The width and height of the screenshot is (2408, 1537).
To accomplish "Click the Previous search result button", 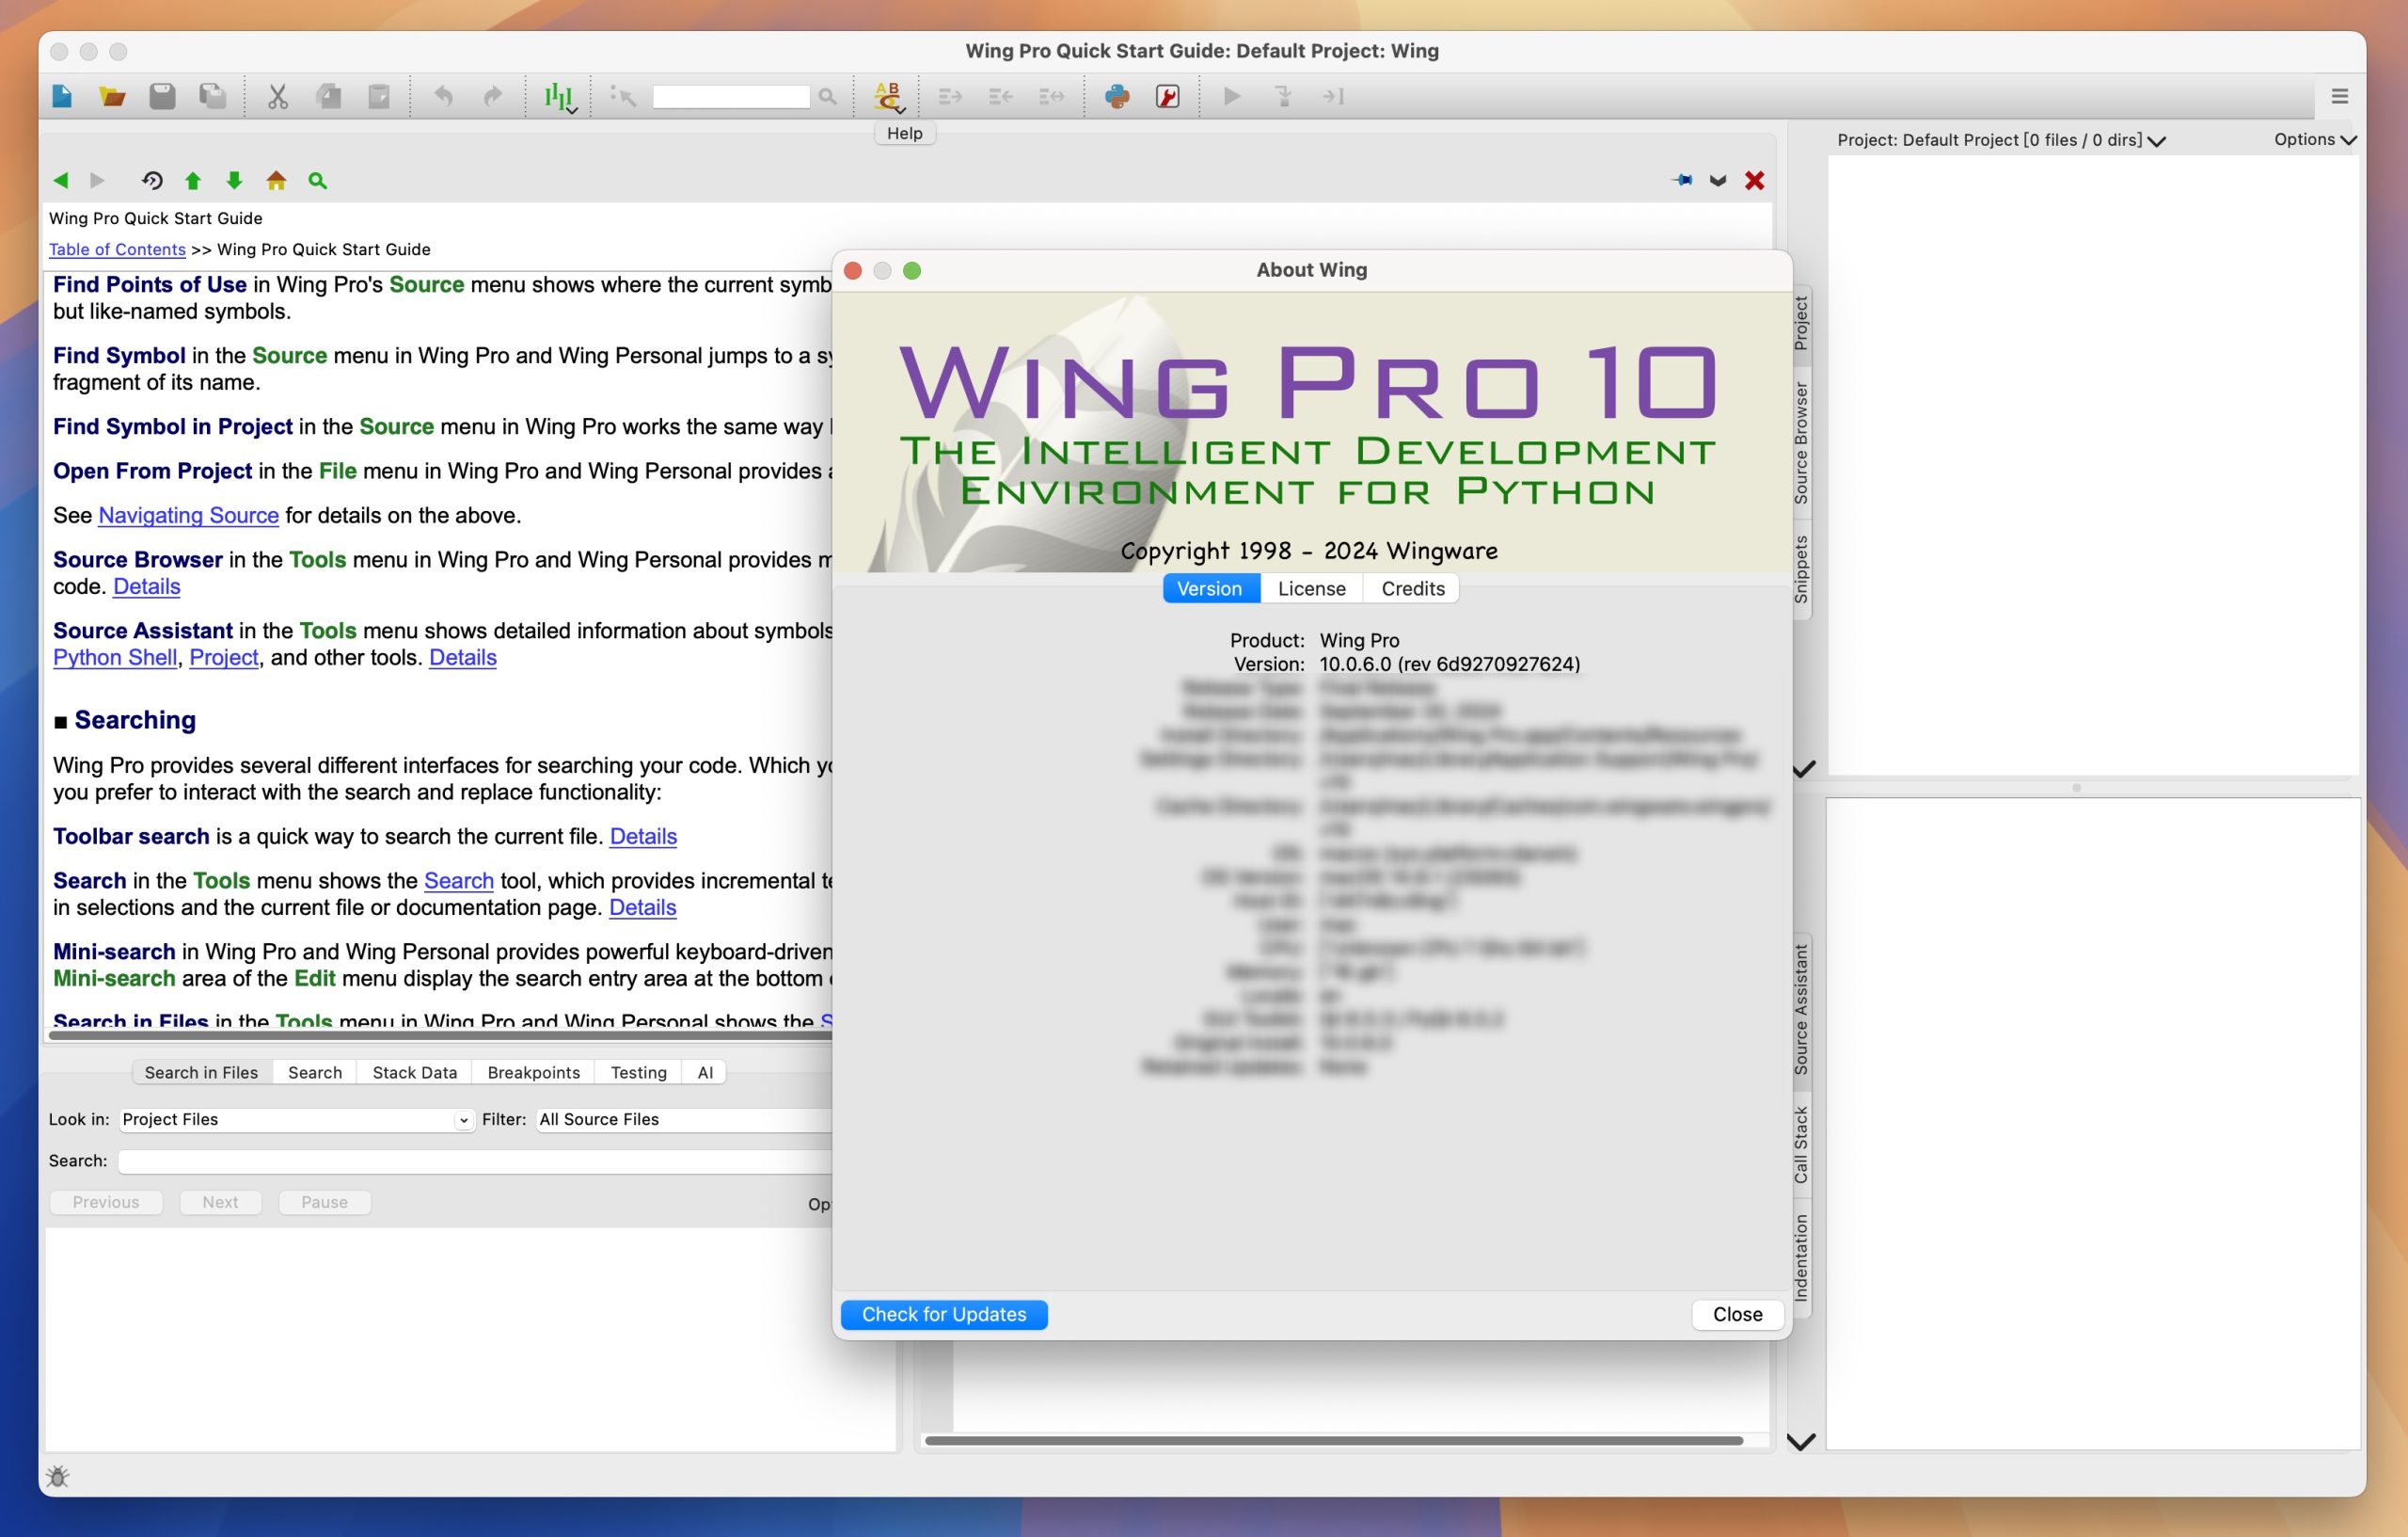I will 106,1202.
